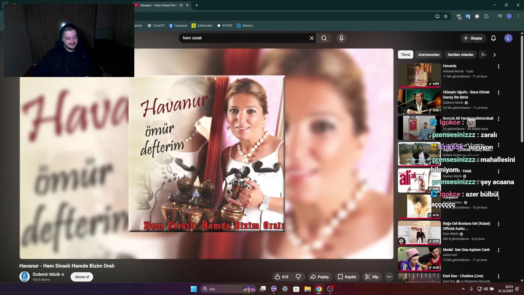Open the Aternos bookmark
Screen dimensions: 524x295
tap(245, 25)
